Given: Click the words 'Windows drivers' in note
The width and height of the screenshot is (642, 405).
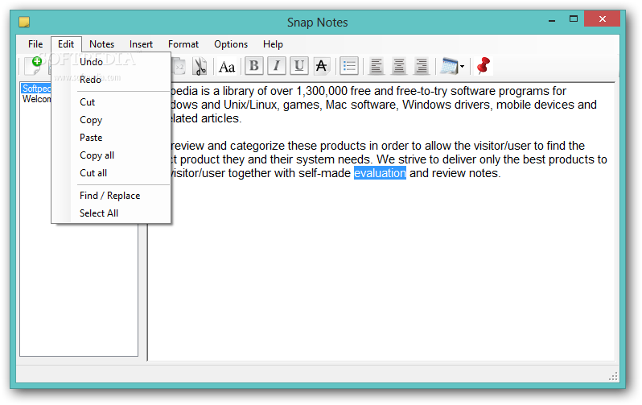Looking at the screenshot, I should tap(446, 105).
